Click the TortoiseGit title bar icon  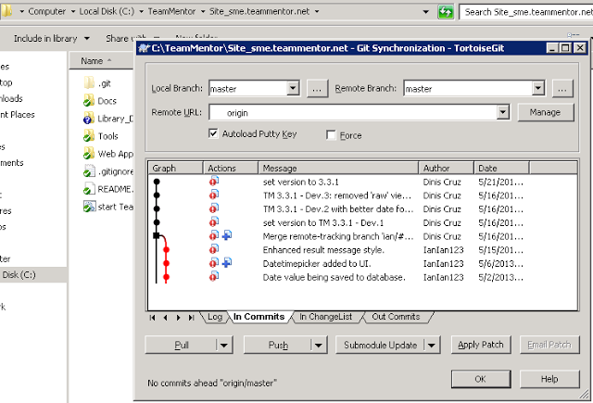coord(144,47)
